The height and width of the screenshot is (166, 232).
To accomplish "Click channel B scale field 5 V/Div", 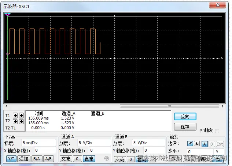I will (x=148, y=143).
